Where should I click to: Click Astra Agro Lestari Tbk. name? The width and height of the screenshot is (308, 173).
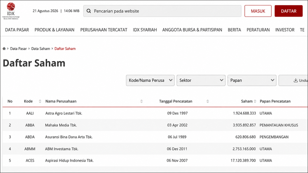pos(64,113)
